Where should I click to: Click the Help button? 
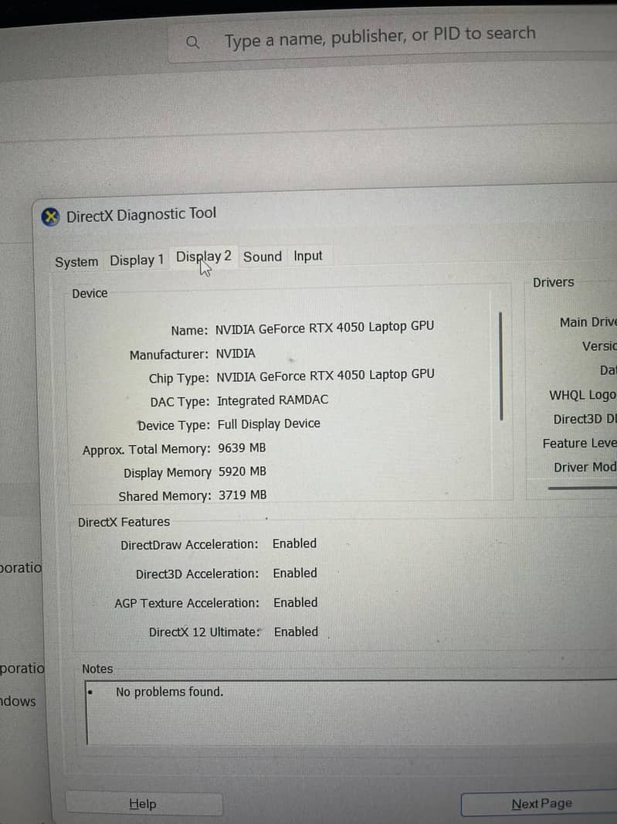click(144, 803)
